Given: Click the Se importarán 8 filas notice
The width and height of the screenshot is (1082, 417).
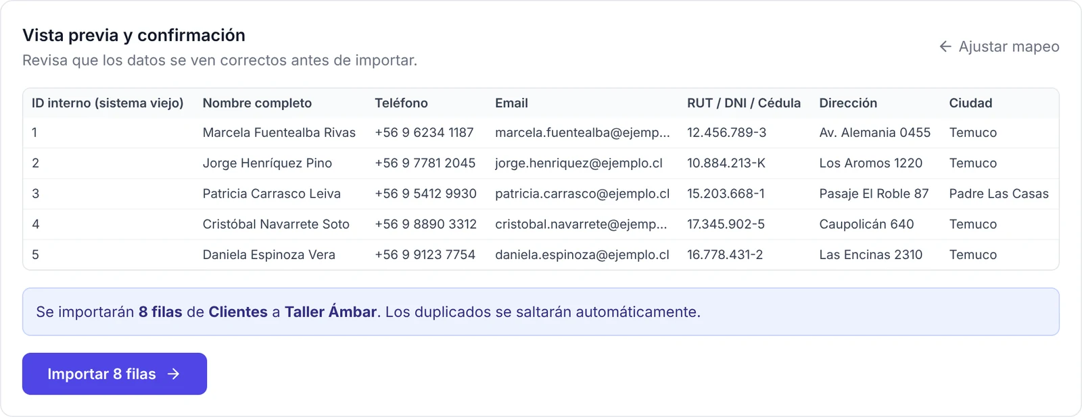Looking at the screenshot, I should click(x=541, y=312).
